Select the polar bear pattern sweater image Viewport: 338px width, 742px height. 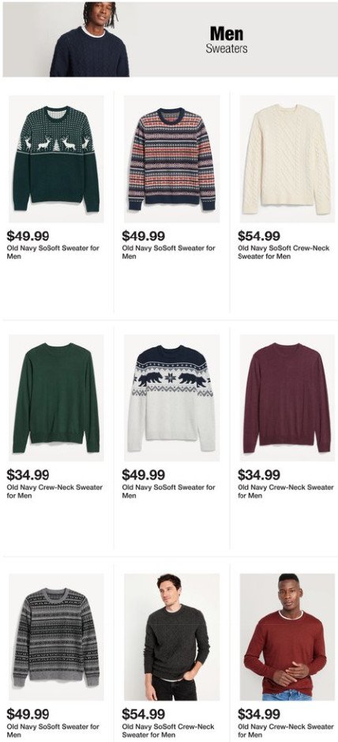(171, 398)
